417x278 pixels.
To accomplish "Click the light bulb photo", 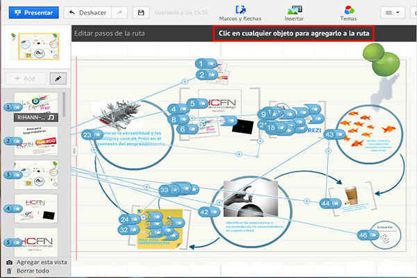I will (x=251, y=199).
